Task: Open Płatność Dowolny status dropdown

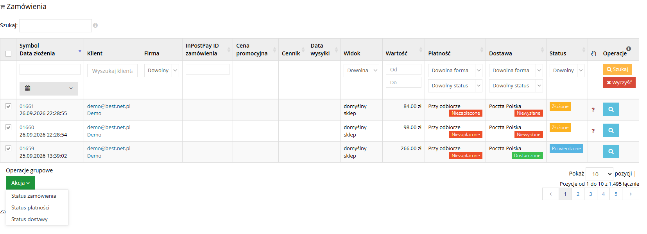Action: (x=455, y=86)
